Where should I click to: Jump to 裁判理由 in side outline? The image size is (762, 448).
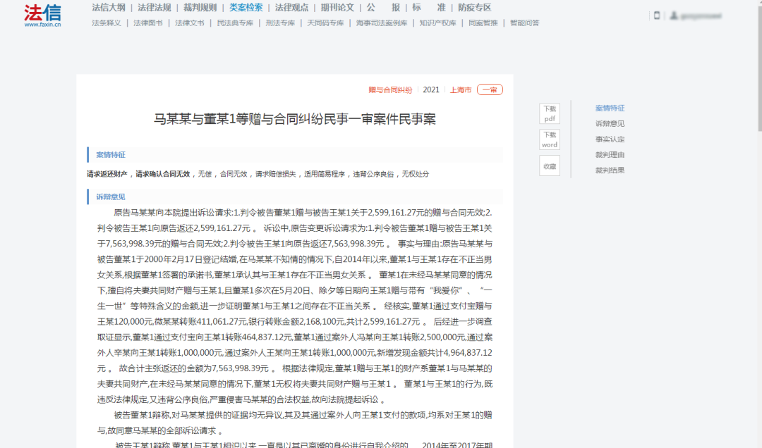pos(610,155)
